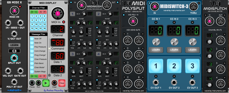Select slot 4 button on MIDIMOD4

pos(99,54)
